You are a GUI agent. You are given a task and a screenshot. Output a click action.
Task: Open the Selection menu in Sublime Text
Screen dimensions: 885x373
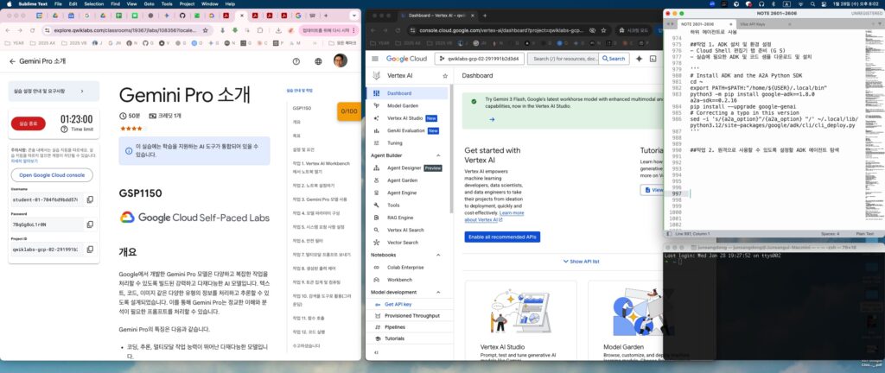(91, 3)
